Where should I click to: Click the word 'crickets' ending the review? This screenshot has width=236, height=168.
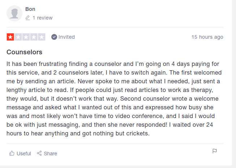tap(137, 134)
